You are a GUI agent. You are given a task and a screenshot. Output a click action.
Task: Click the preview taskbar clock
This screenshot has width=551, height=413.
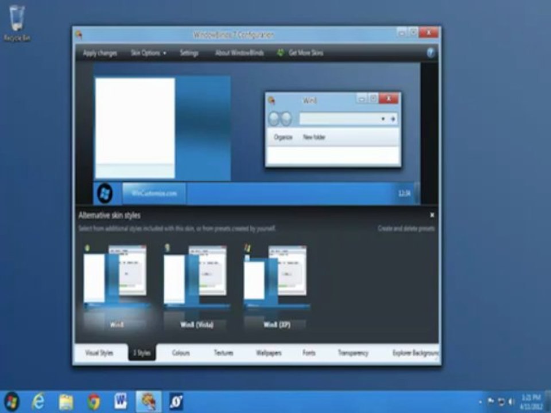404,193
